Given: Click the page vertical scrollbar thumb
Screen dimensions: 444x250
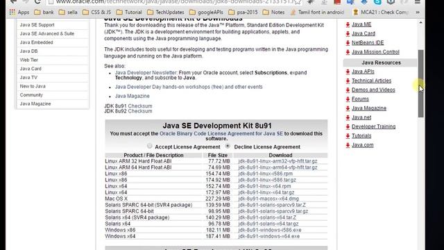Looking at the screenshot, I should tap(421, 83).
